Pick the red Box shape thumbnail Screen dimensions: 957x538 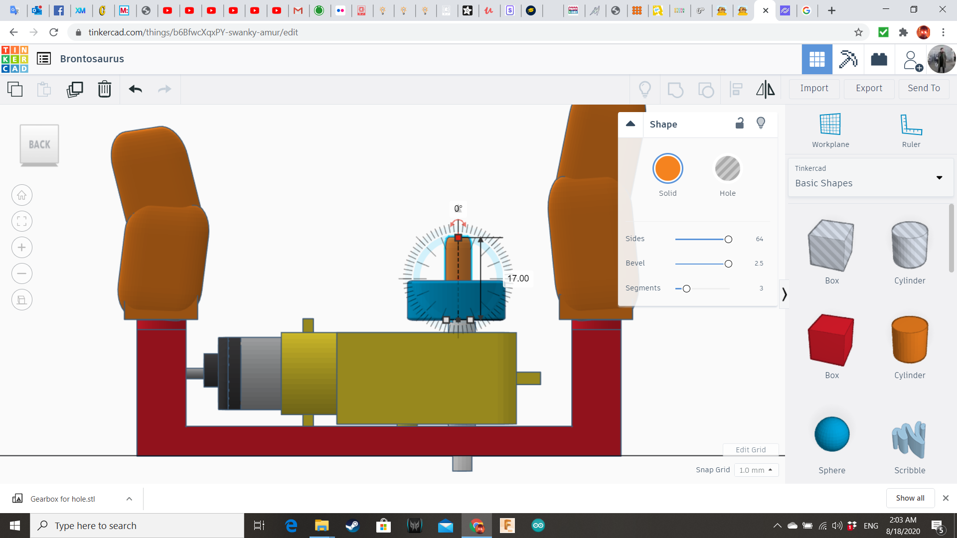[831, 340]
